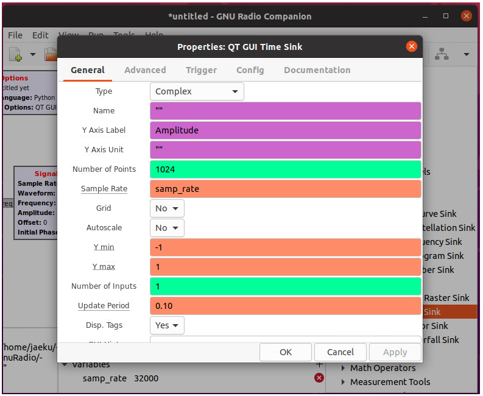Select the highlighted Sink block entry
483x396 pixels.
point(449,311)
